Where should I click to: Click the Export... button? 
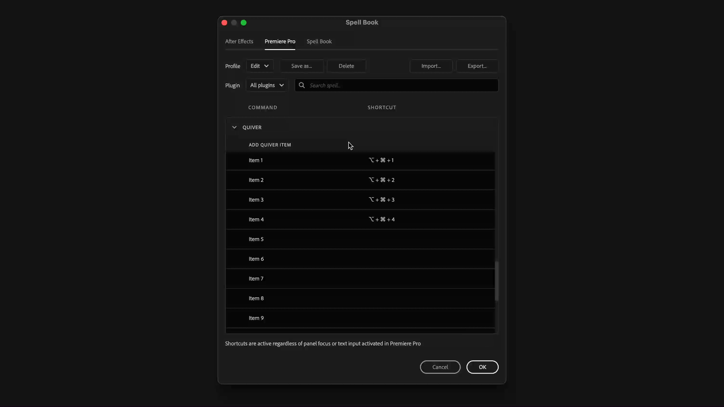click(477, 66)
